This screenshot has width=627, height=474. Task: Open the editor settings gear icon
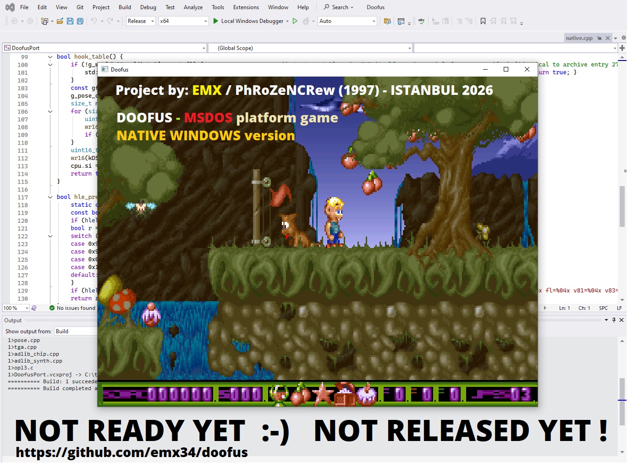(623, 38)
